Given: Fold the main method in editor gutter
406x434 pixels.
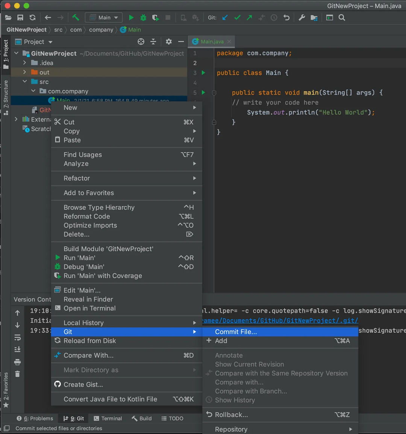Looking at the screenshot, I should pos(214,93).
